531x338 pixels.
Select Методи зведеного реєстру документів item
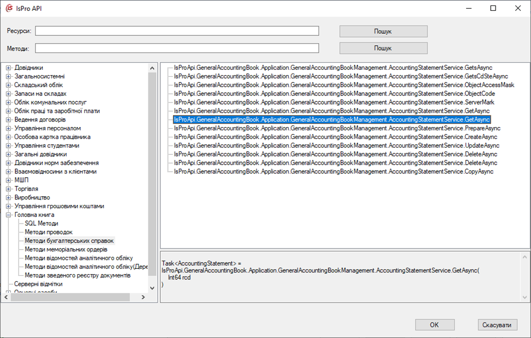(77, 275)
